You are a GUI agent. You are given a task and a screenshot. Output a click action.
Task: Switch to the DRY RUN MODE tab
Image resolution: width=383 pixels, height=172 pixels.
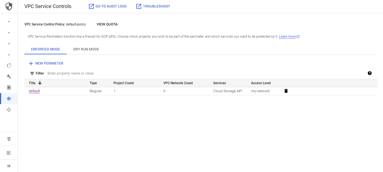(x=86, y=49)
